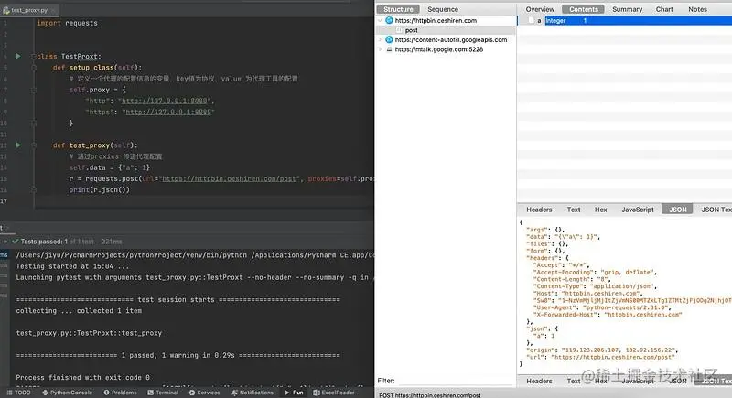Open the Services tool window
Viewport: 732px width, 398px height.
click(204, 393)
